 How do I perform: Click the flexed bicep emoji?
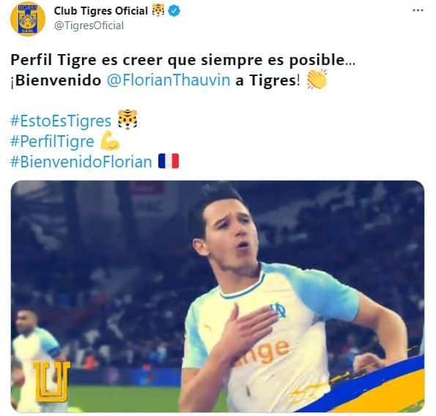[x=110, y=140]
